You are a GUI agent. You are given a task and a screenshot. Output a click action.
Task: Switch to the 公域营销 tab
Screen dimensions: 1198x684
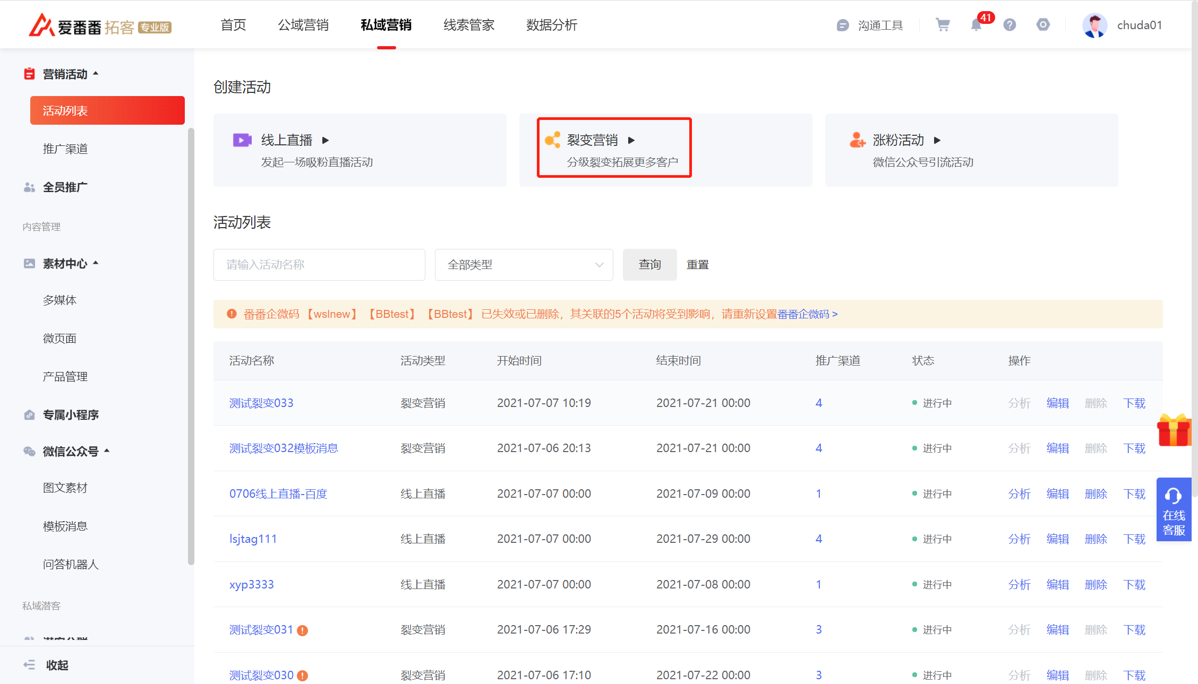303,25
